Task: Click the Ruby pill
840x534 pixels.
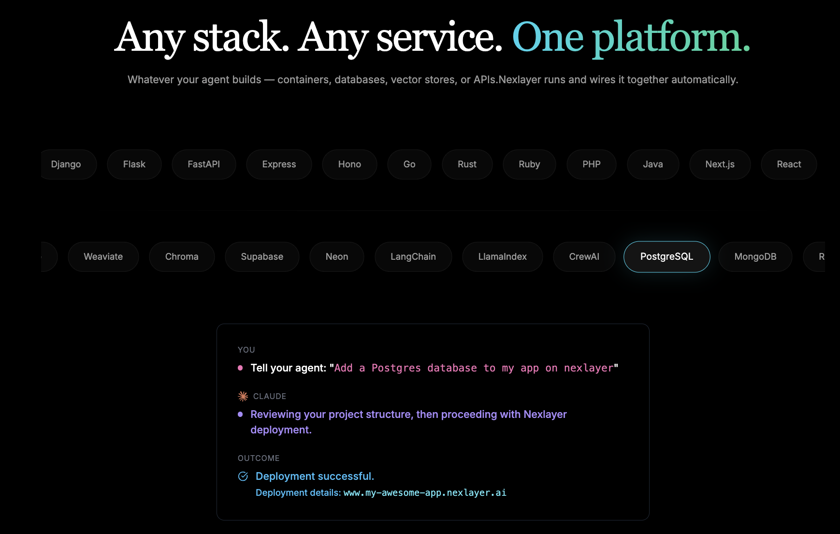Action: 529,164
